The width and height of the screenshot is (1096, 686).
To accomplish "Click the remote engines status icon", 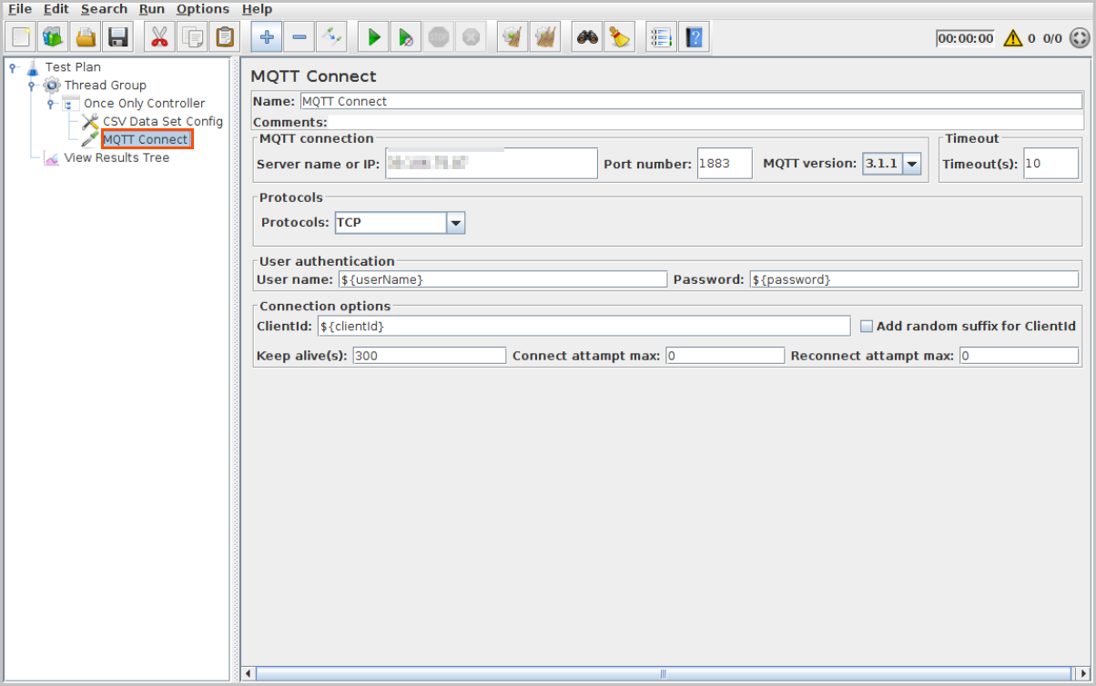I will (x=1079, y=38).
